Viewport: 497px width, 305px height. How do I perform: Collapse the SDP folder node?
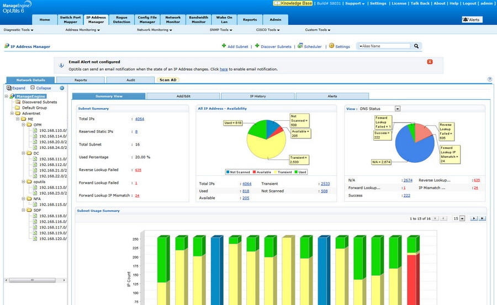tap(24, 210)
